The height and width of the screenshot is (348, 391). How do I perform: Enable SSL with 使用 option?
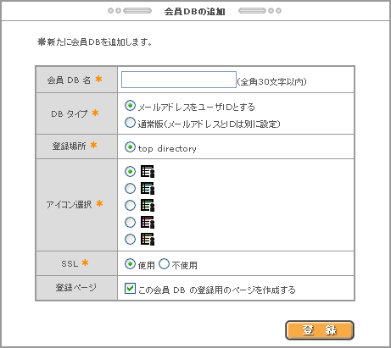130,264
